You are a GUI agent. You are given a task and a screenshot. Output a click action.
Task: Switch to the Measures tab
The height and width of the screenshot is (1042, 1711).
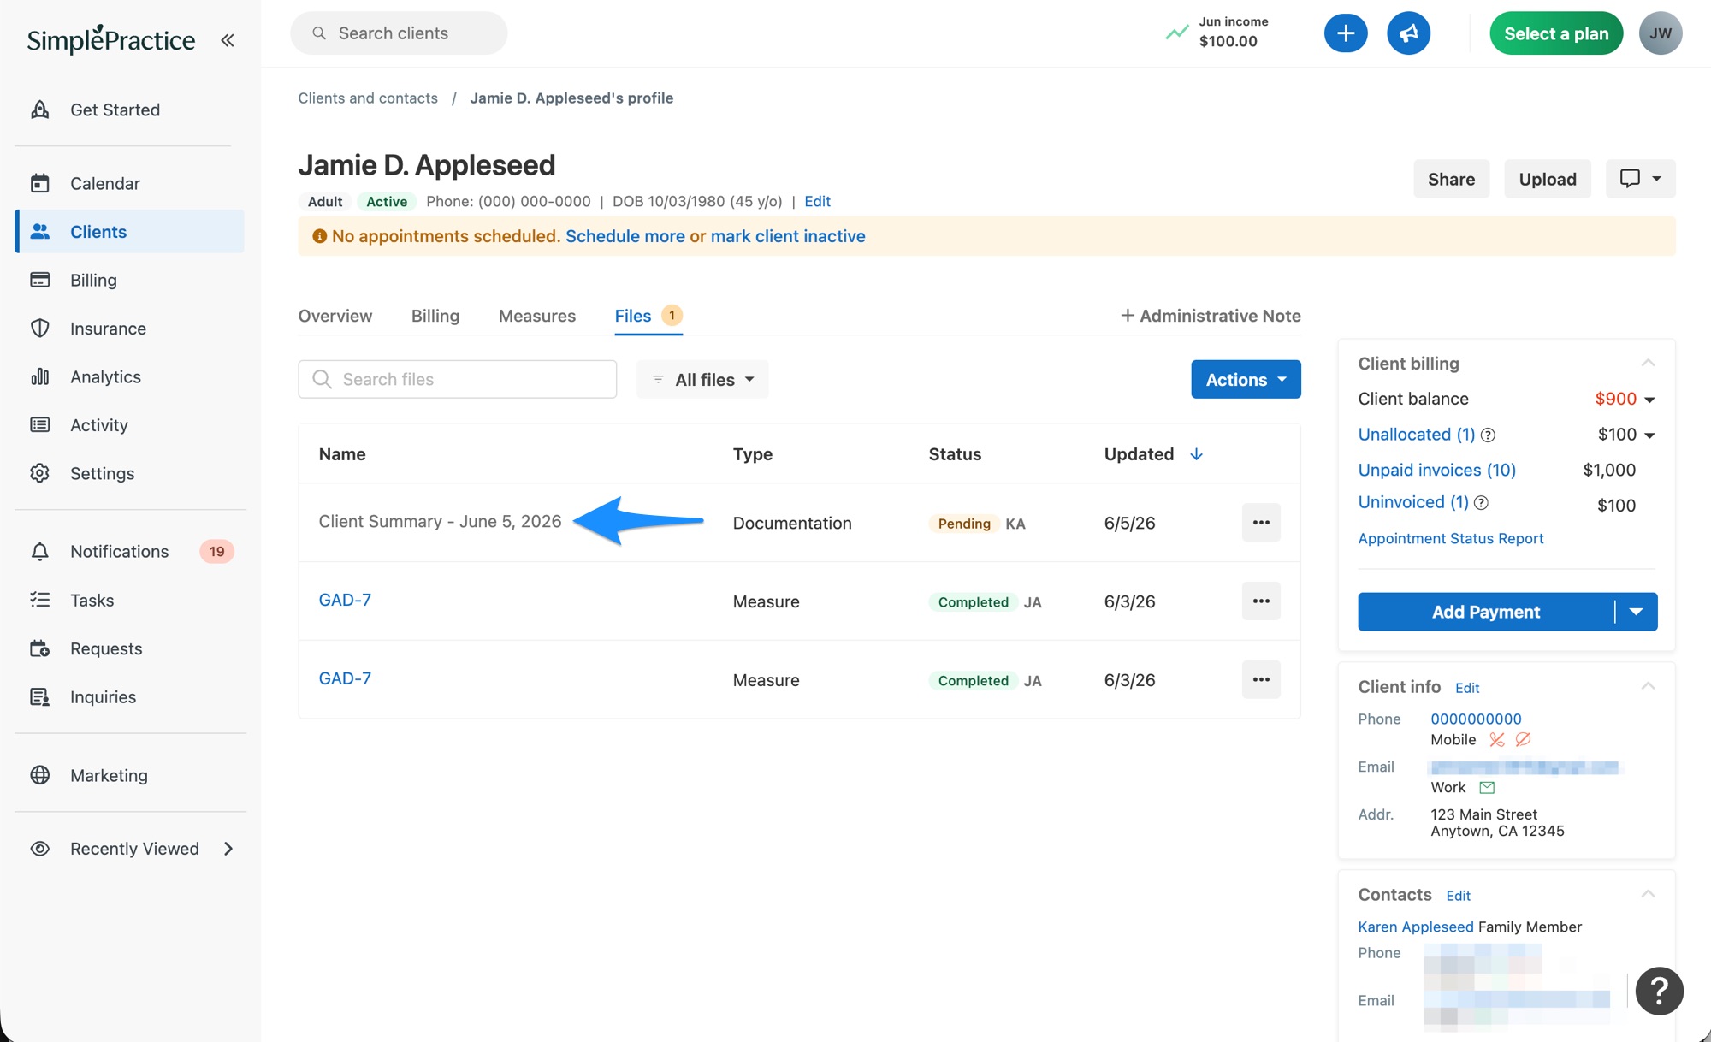(x=537, y=316)
